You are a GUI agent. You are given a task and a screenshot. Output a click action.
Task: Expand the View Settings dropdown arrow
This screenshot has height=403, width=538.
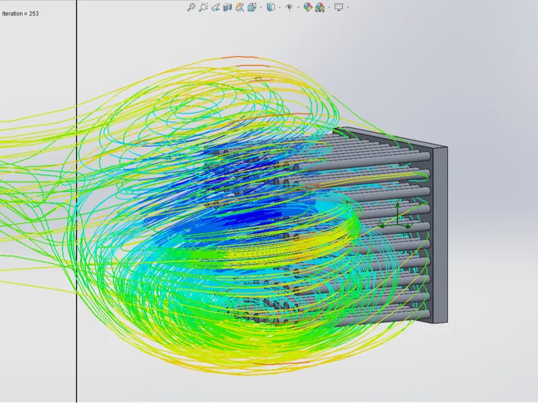[348, 7]
